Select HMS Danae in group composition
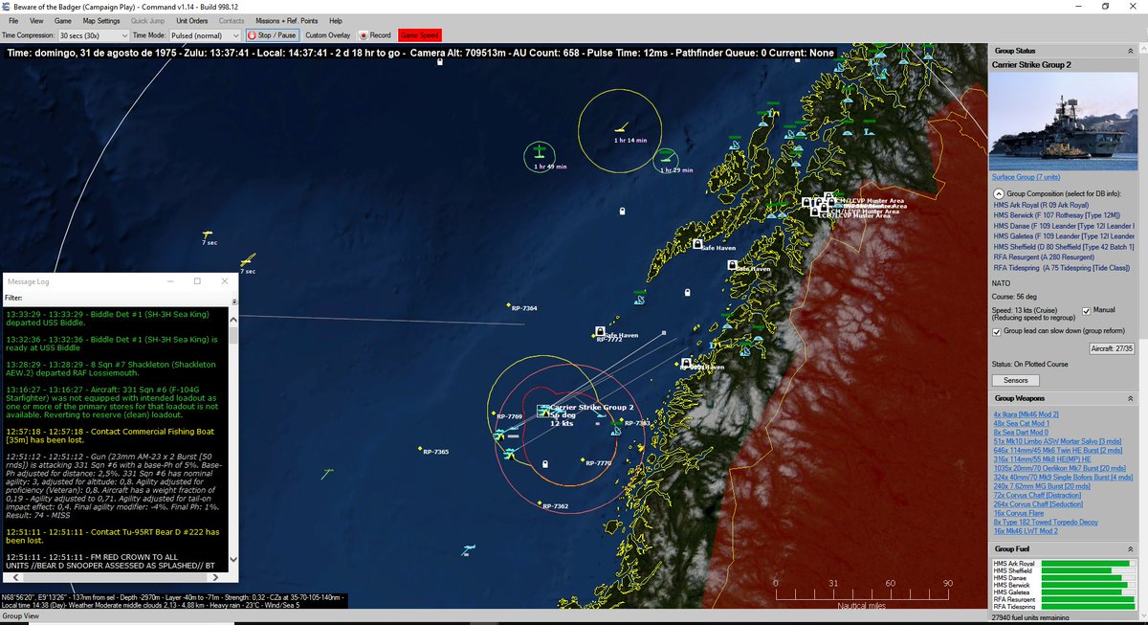Screen dimensions: 1148x625 click(x=1064, y=226)
